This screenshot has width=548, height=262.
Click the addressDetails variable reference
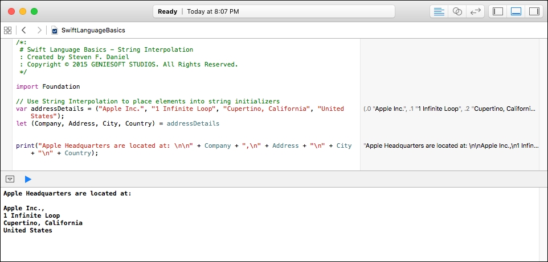193,123
